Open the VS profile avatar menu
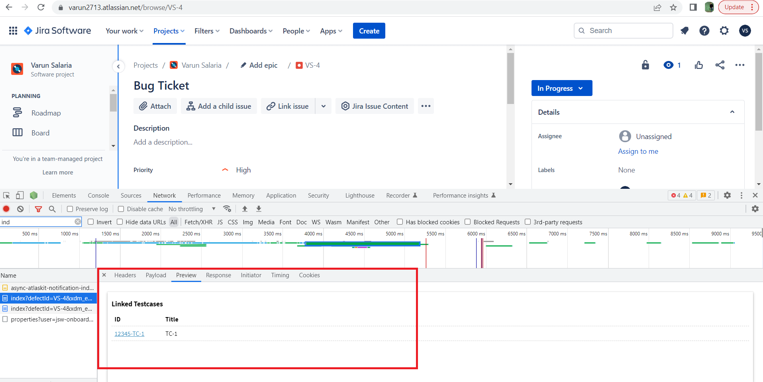This screenshot has width=763, height=382. 745,31
